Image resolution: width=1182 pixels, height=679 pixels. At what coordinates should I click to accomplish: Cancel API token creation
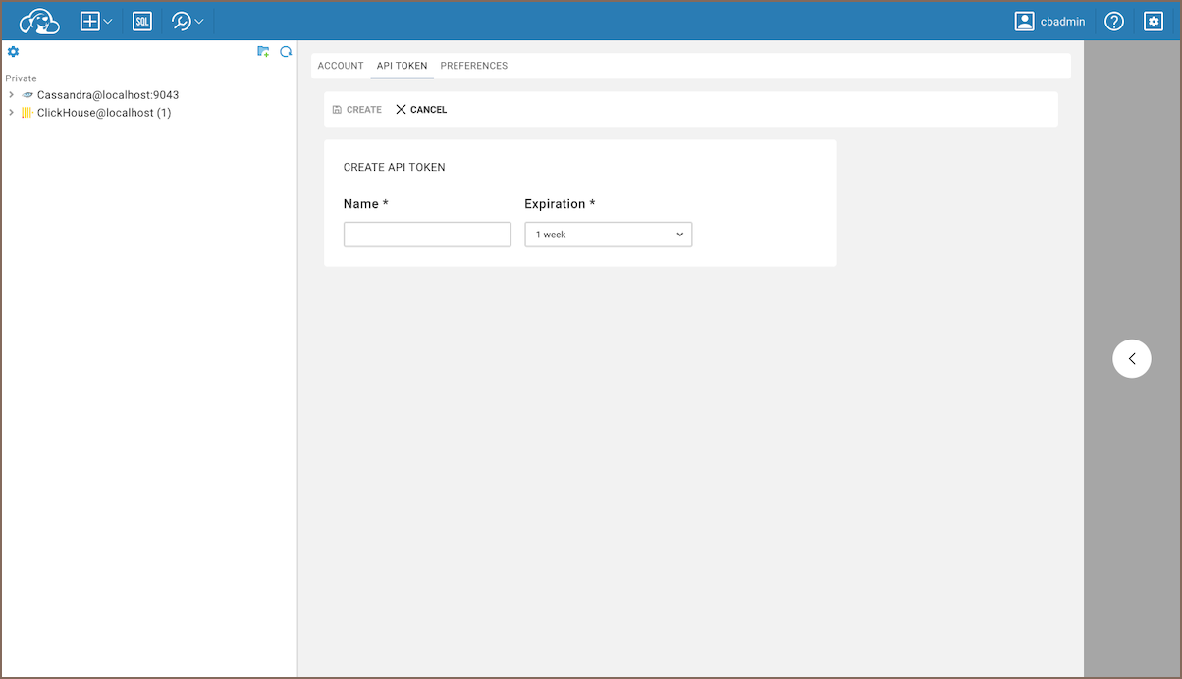click(x=421, y=110)
